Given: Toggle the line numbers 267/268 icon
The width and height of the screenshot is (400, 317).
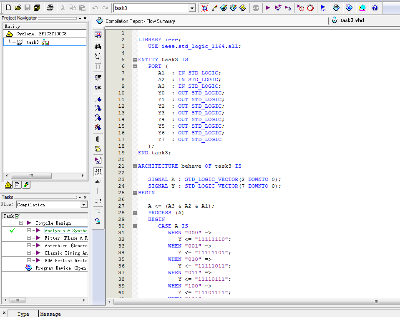Looking at the screenshot, I should (x=98, y=172).
